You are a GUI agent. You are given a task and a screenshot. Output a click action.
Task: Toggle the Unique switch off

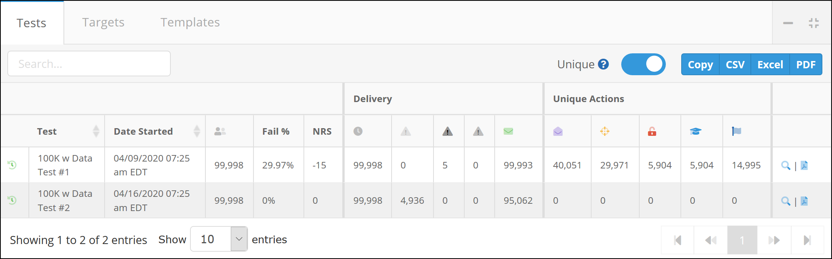[643, 64]
